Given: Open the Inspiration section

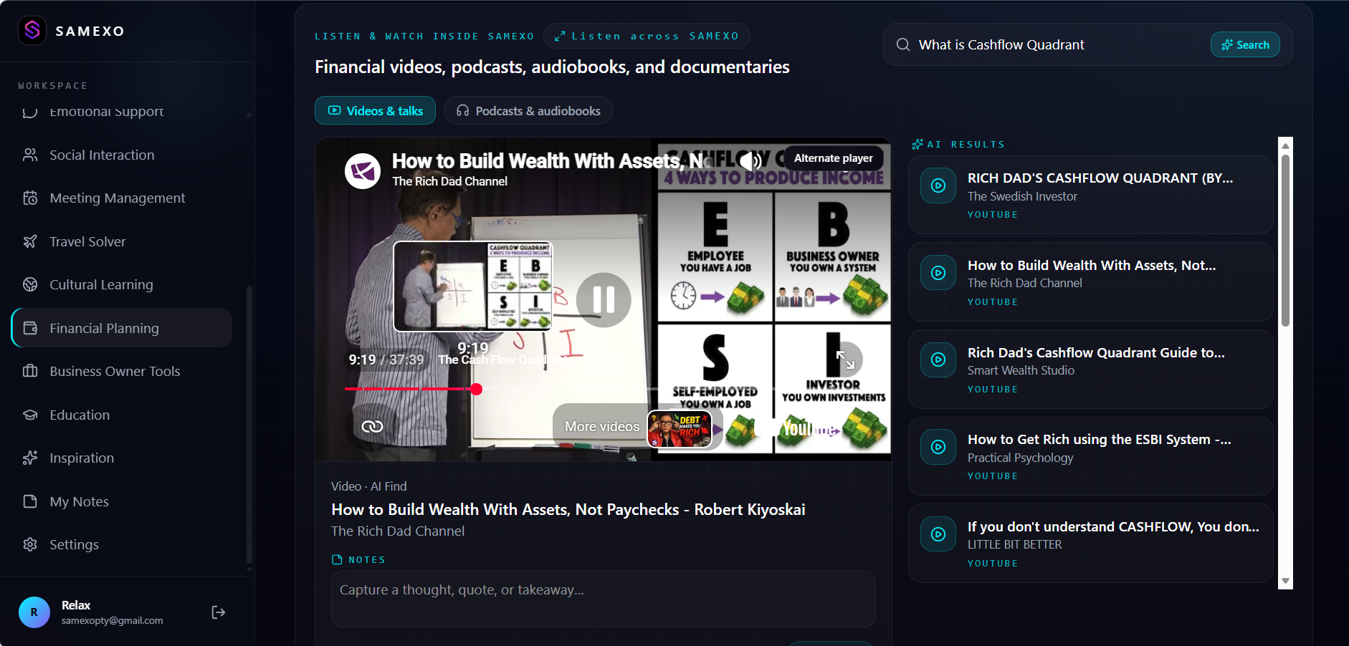Looking at the screenshot, I should coord(122,458).
